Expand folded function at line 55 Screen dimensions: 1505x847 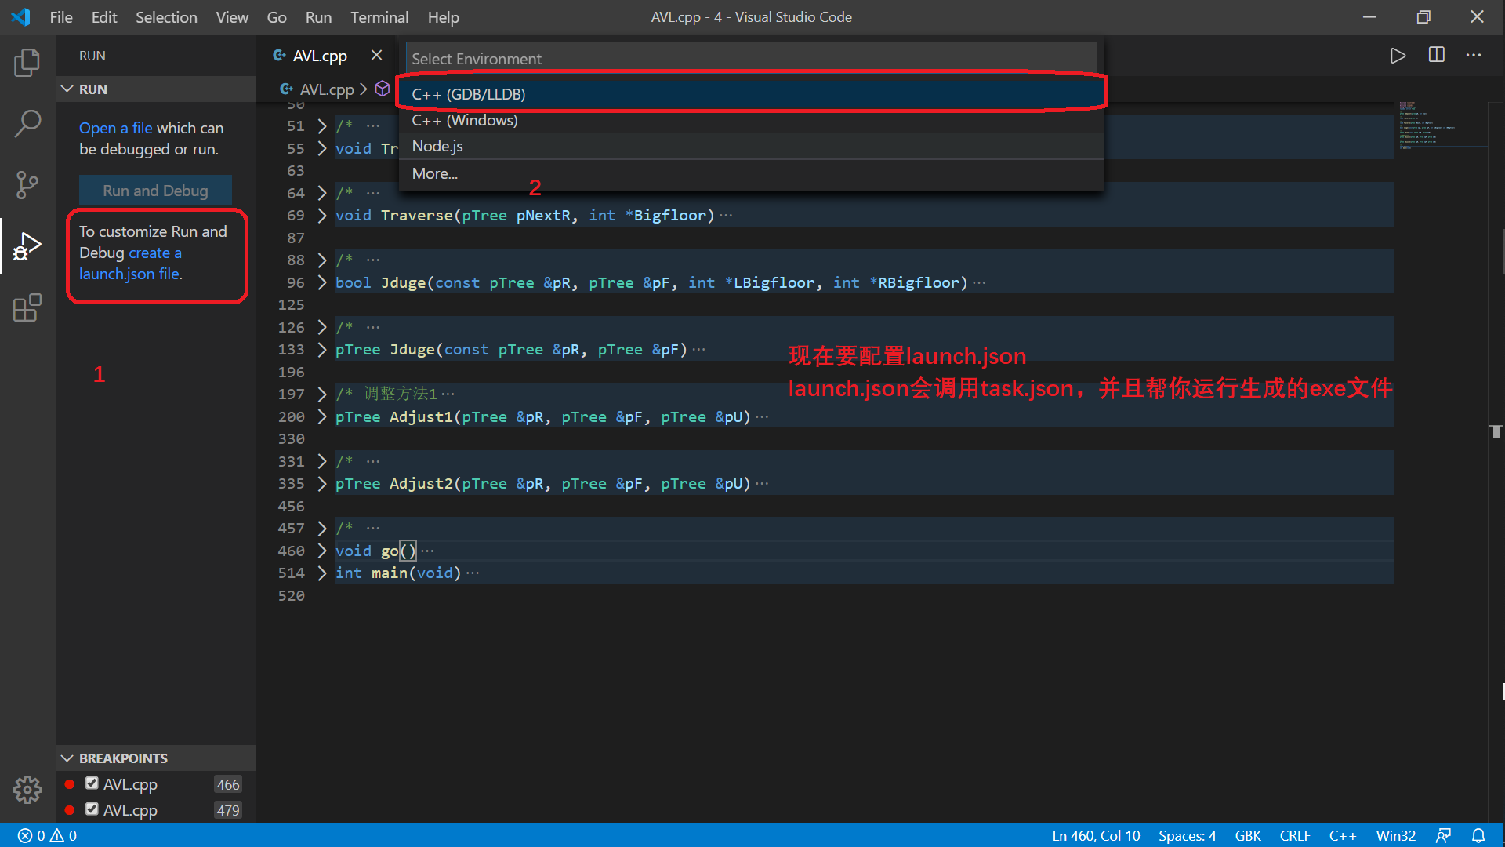click(x=322, y=148)
